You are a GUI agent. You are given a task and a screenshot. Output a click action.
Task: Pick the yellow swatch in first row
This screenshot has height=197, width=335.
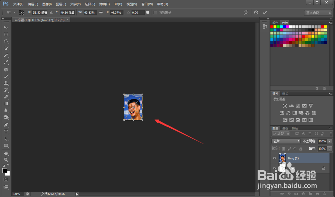click(275, 27)
